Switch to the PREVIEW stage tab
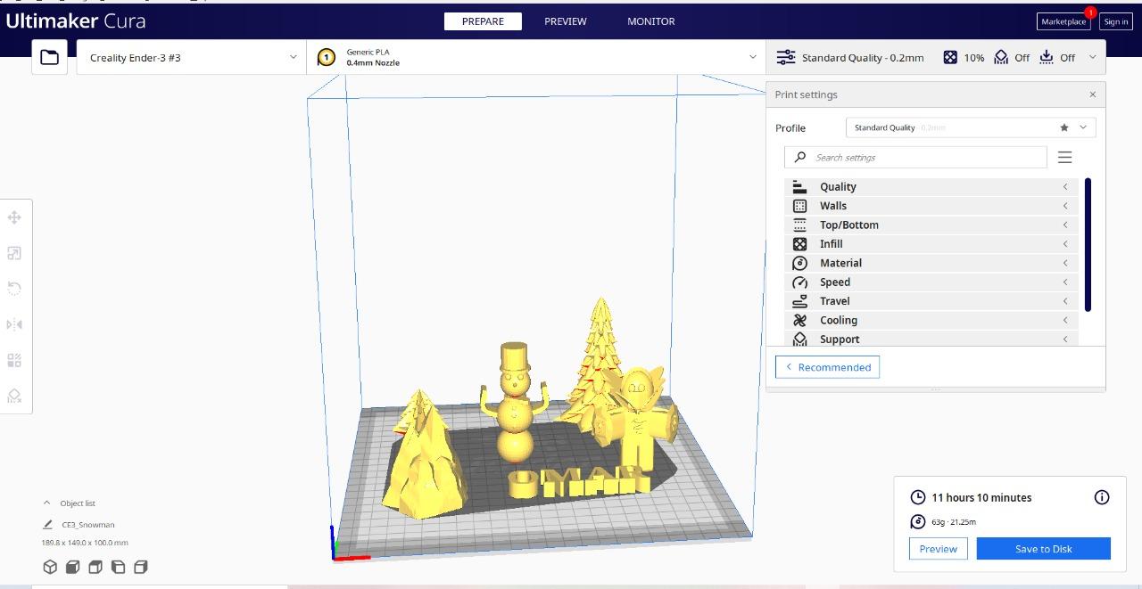1142x589 pixels. [x=566, y=21]
